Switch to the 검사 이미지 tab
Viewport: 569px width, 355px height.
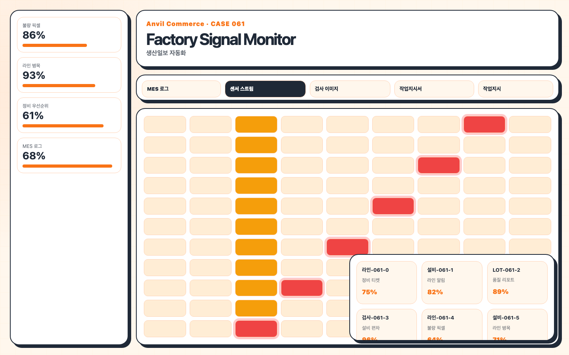tap(350, 89)
